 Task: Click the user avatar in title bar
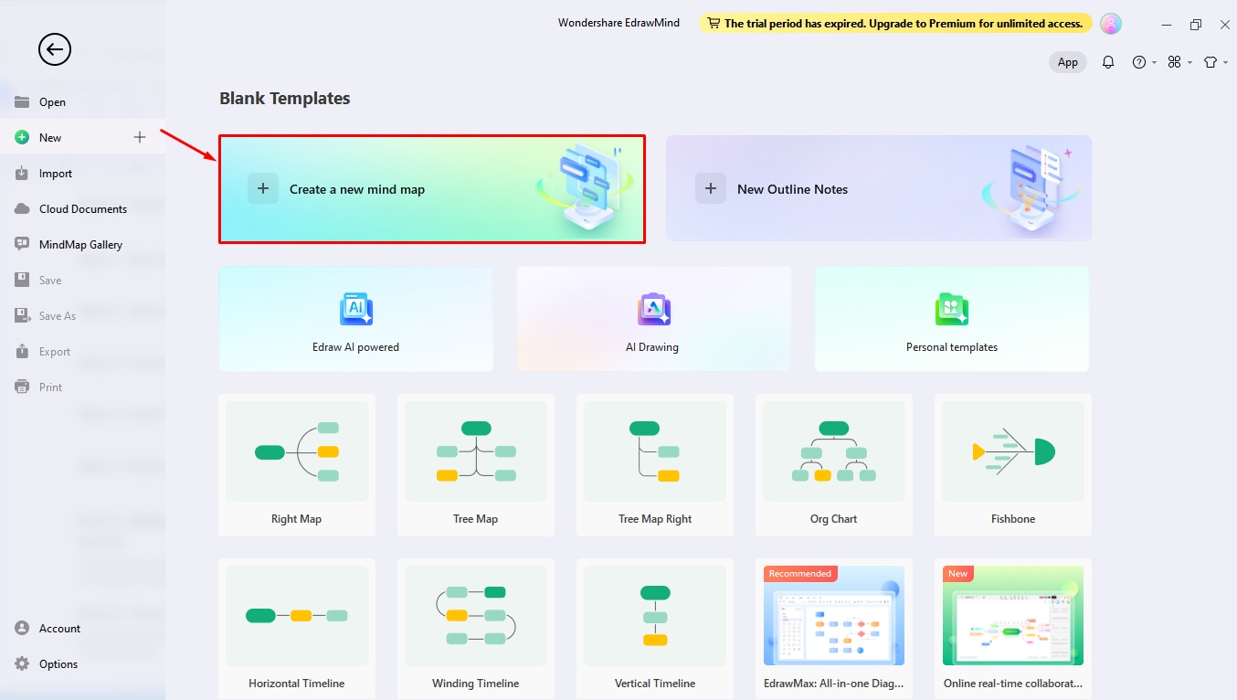point(1111,24)
